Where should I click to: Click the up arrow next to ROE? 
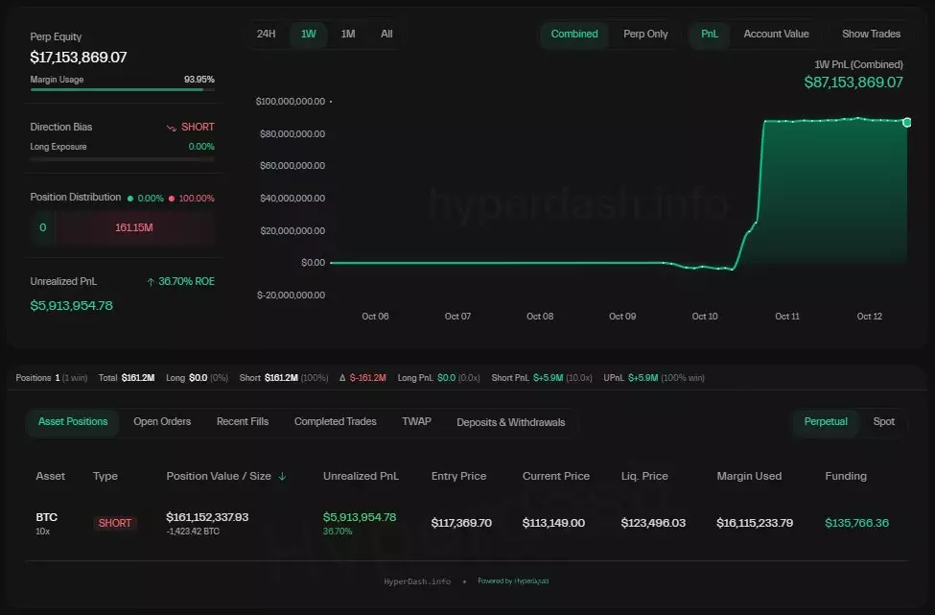[x=151, y=282]
